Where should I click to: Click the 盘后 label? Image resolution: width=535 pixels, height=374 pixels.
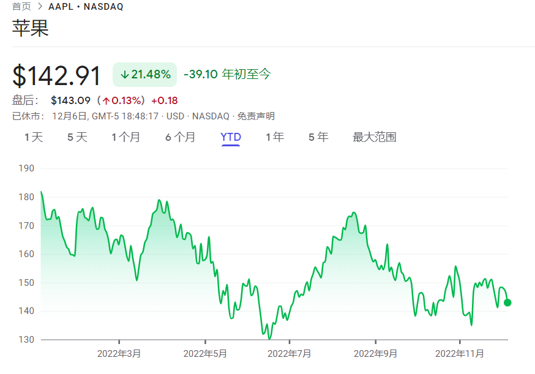coord(25,100)
